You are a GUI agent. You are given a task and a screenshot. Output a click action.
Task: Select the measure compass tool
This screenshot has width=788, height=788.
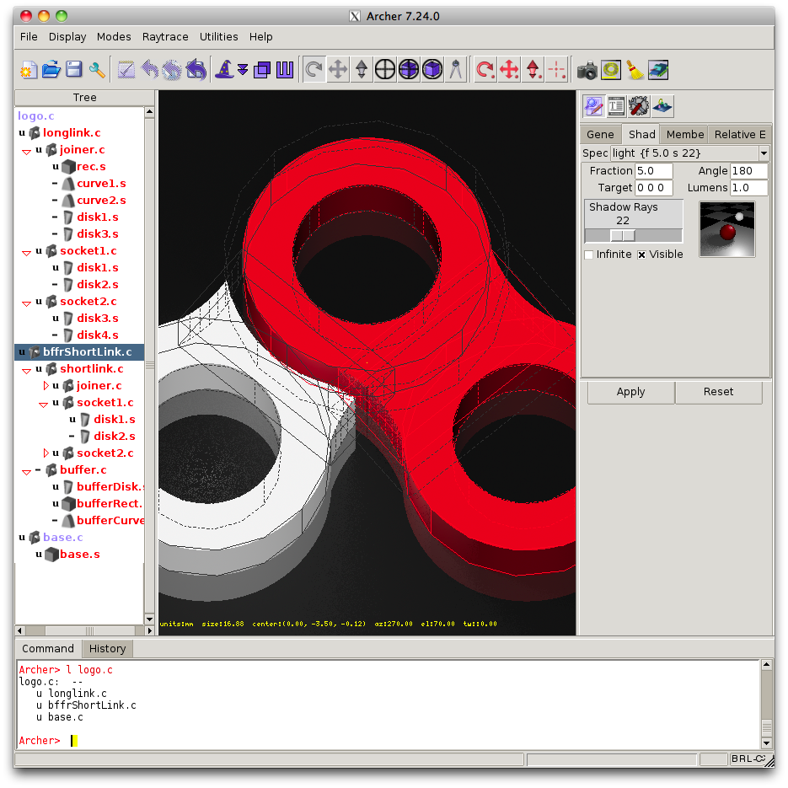(x=456, y=70)
